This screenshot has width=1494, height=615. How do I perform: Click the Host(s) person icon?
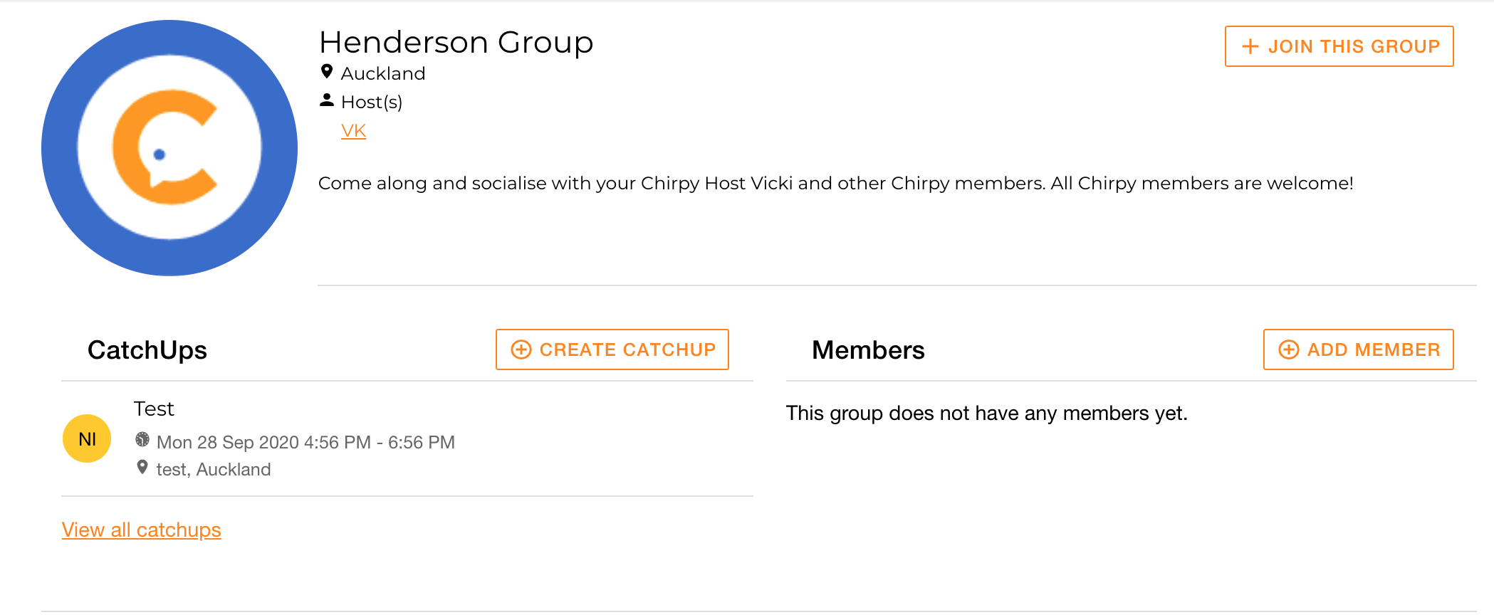click(326, 100)
